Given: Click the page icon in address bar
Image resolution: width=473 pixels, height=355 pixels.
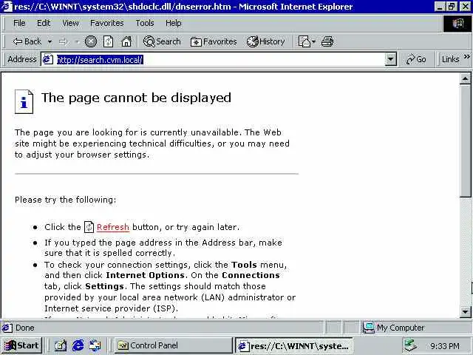Looking at the screenshot, I should tap(47, 59).
